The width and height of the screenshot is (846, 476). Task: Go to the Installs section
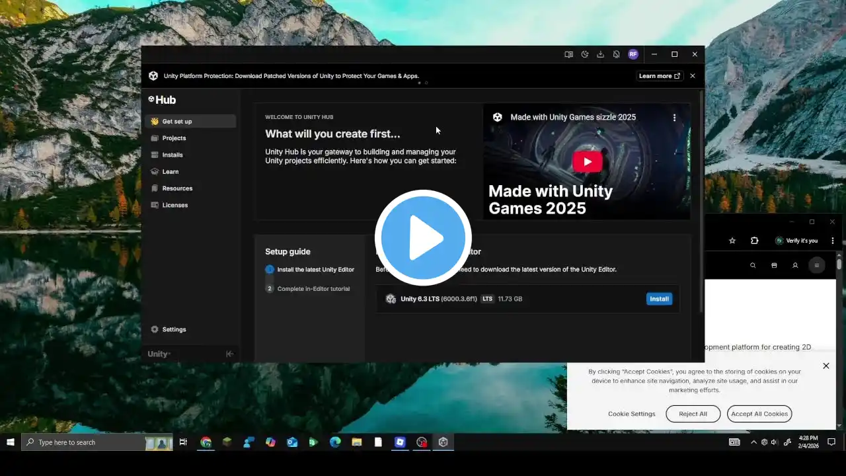coord(173,155)
